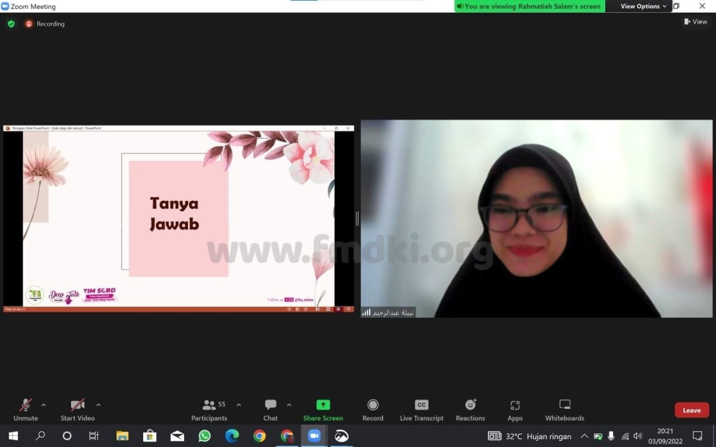
Task: Open the Reactions menu
Action: (x=470, y=410)
